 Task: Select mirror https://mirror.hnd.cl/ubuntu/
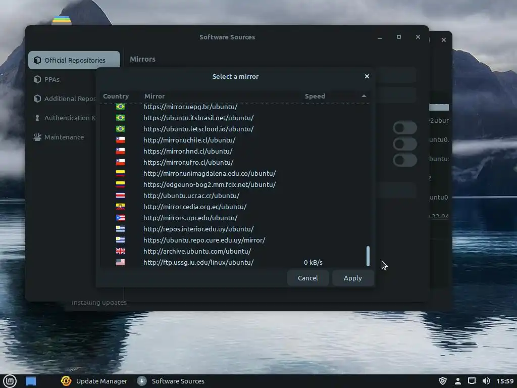click(188, 151)
